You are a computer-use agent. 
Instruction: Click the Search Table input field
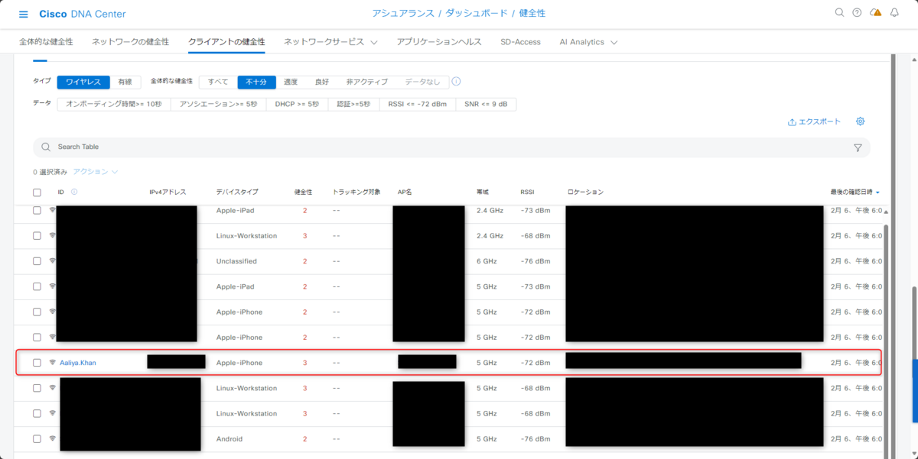coord(451,147)
